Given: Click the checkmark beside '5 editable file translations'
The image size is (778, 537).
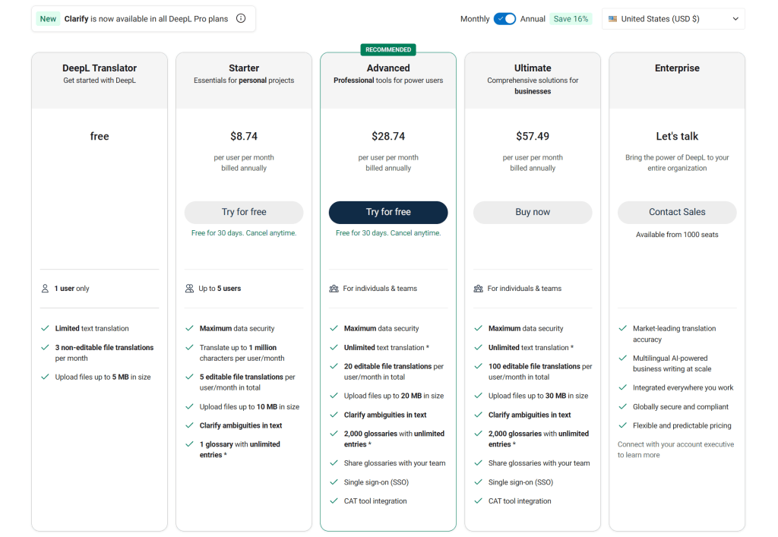Looking at the screenshot, I should click(x=189, y=376).
